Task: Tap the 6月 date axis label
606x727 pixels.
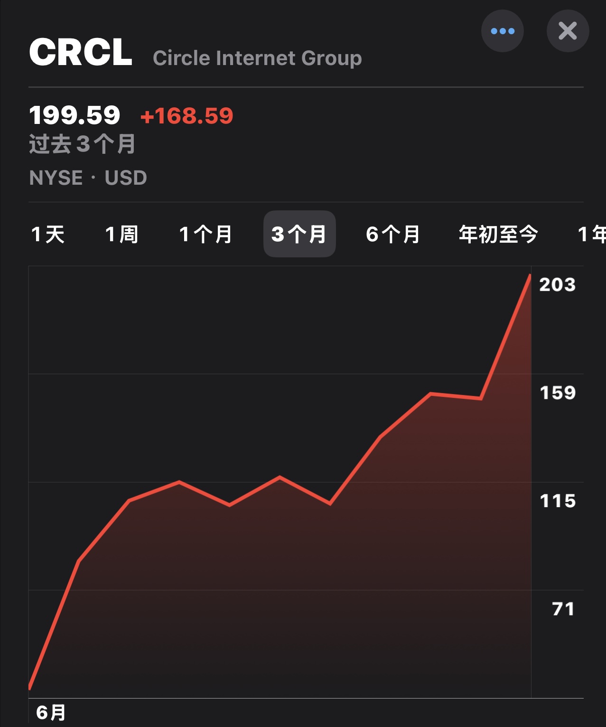Action: pos(51,712)
